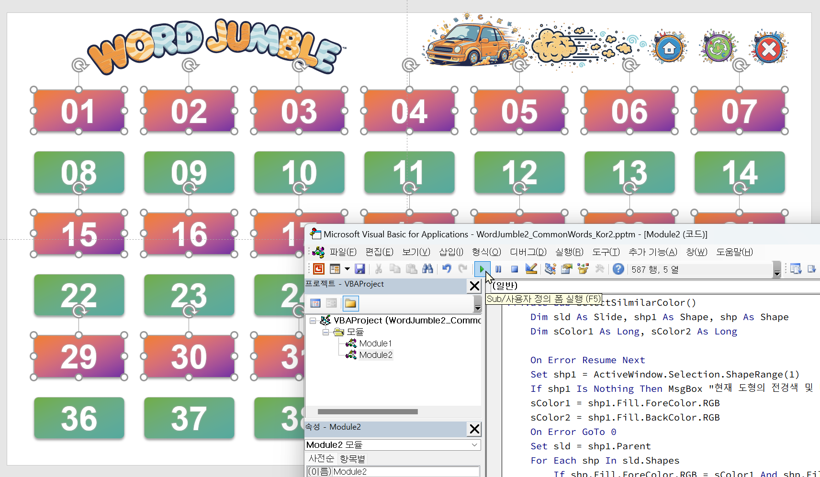Viewport: 820px width, 477px height.
Task: Click the VBA window title bar icon
Action: (x=315, y=233)
